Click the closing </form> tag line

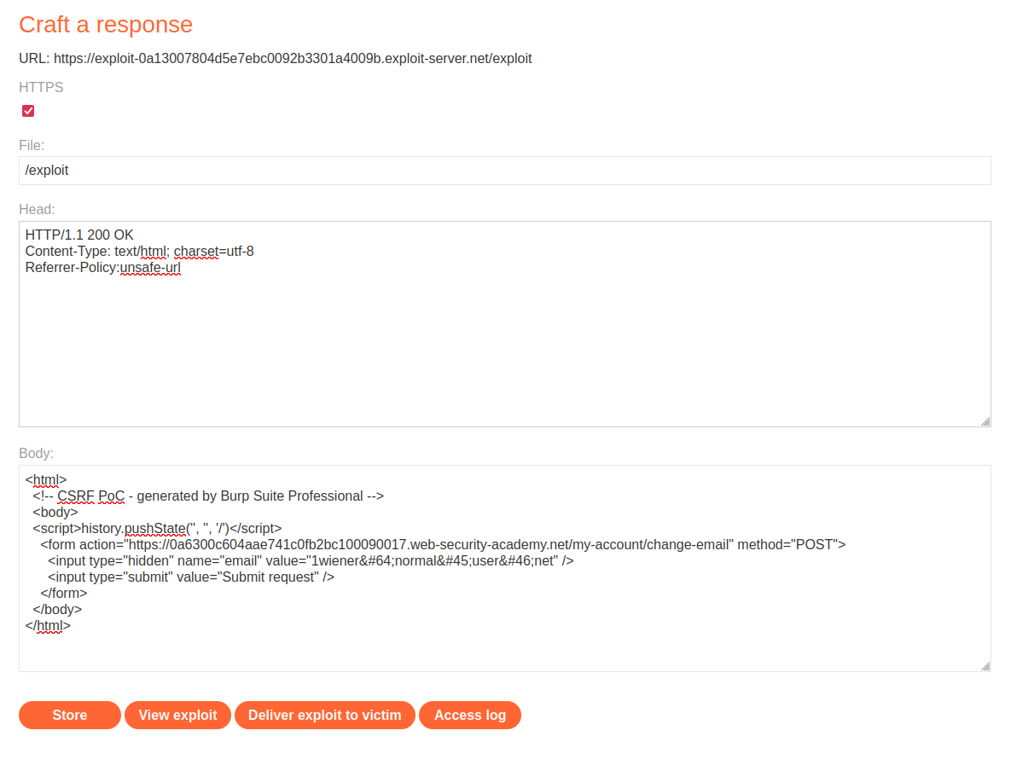tap(63, 594)
